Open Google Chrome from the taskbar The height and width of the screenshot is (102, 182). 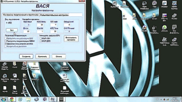click(x=12, y=99)
